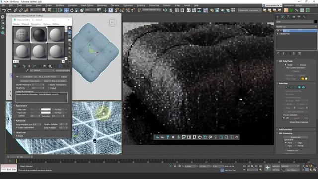Click the signed-in user account button
This screenshot has width=318, height=179.
pos(272,5)
